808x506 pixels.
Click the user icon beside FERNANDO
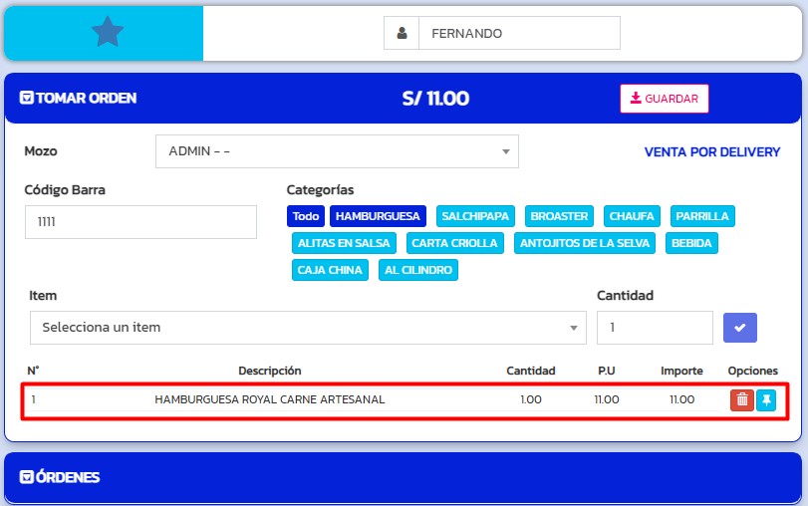(x=402, y=33)
